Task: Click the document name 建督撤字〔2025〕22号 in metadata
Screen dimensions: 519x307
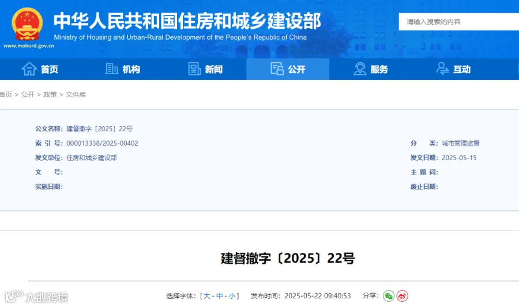Action: (99, 128)
